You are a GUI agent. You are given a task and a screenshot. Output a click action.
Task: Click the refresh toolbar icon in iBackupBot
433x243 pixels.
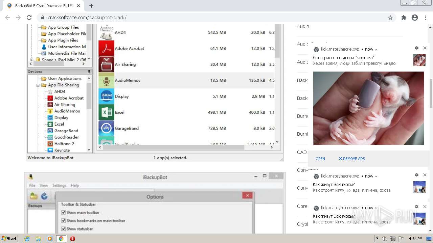[x=44, y=196]
